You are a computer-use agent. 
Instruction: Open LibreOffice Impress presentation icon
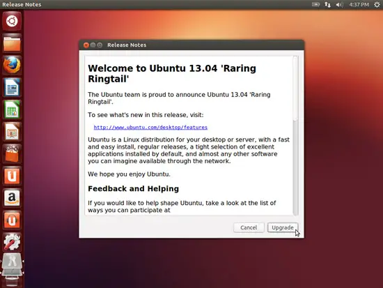pyautogui.click(x=12, y=131)
